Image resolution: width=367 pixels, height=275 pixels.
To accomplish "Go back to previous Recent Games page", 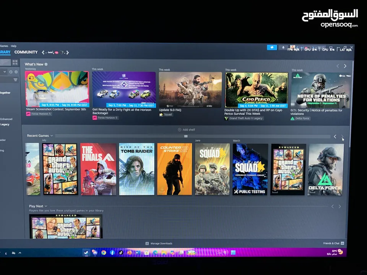I will pyautogui.click(x=335, y=137).
